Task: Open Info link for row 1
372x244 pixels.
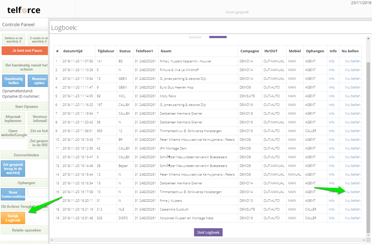Action: point(331,61)
